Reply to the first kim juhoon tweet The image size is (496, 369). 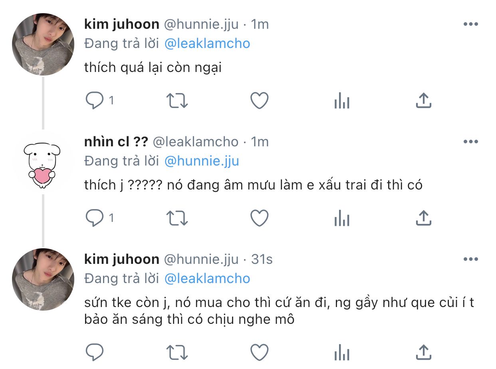95,101
